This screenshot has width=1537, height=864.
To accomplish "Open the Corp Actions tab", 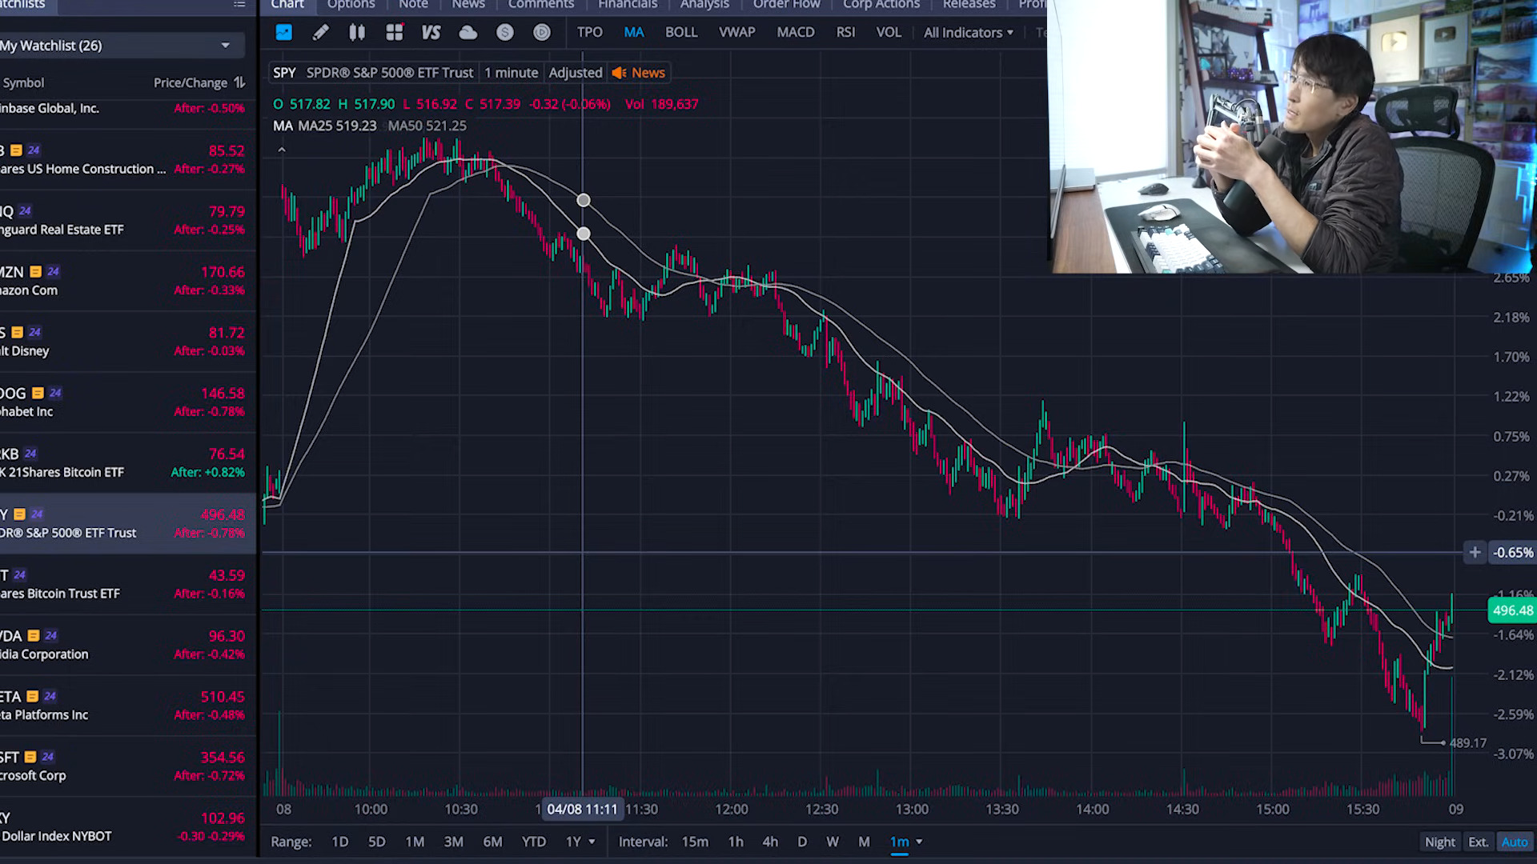I will pos(881,5).
